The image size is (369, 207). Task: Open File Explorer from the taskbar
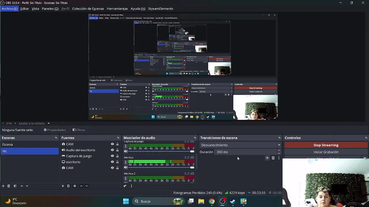201,201
